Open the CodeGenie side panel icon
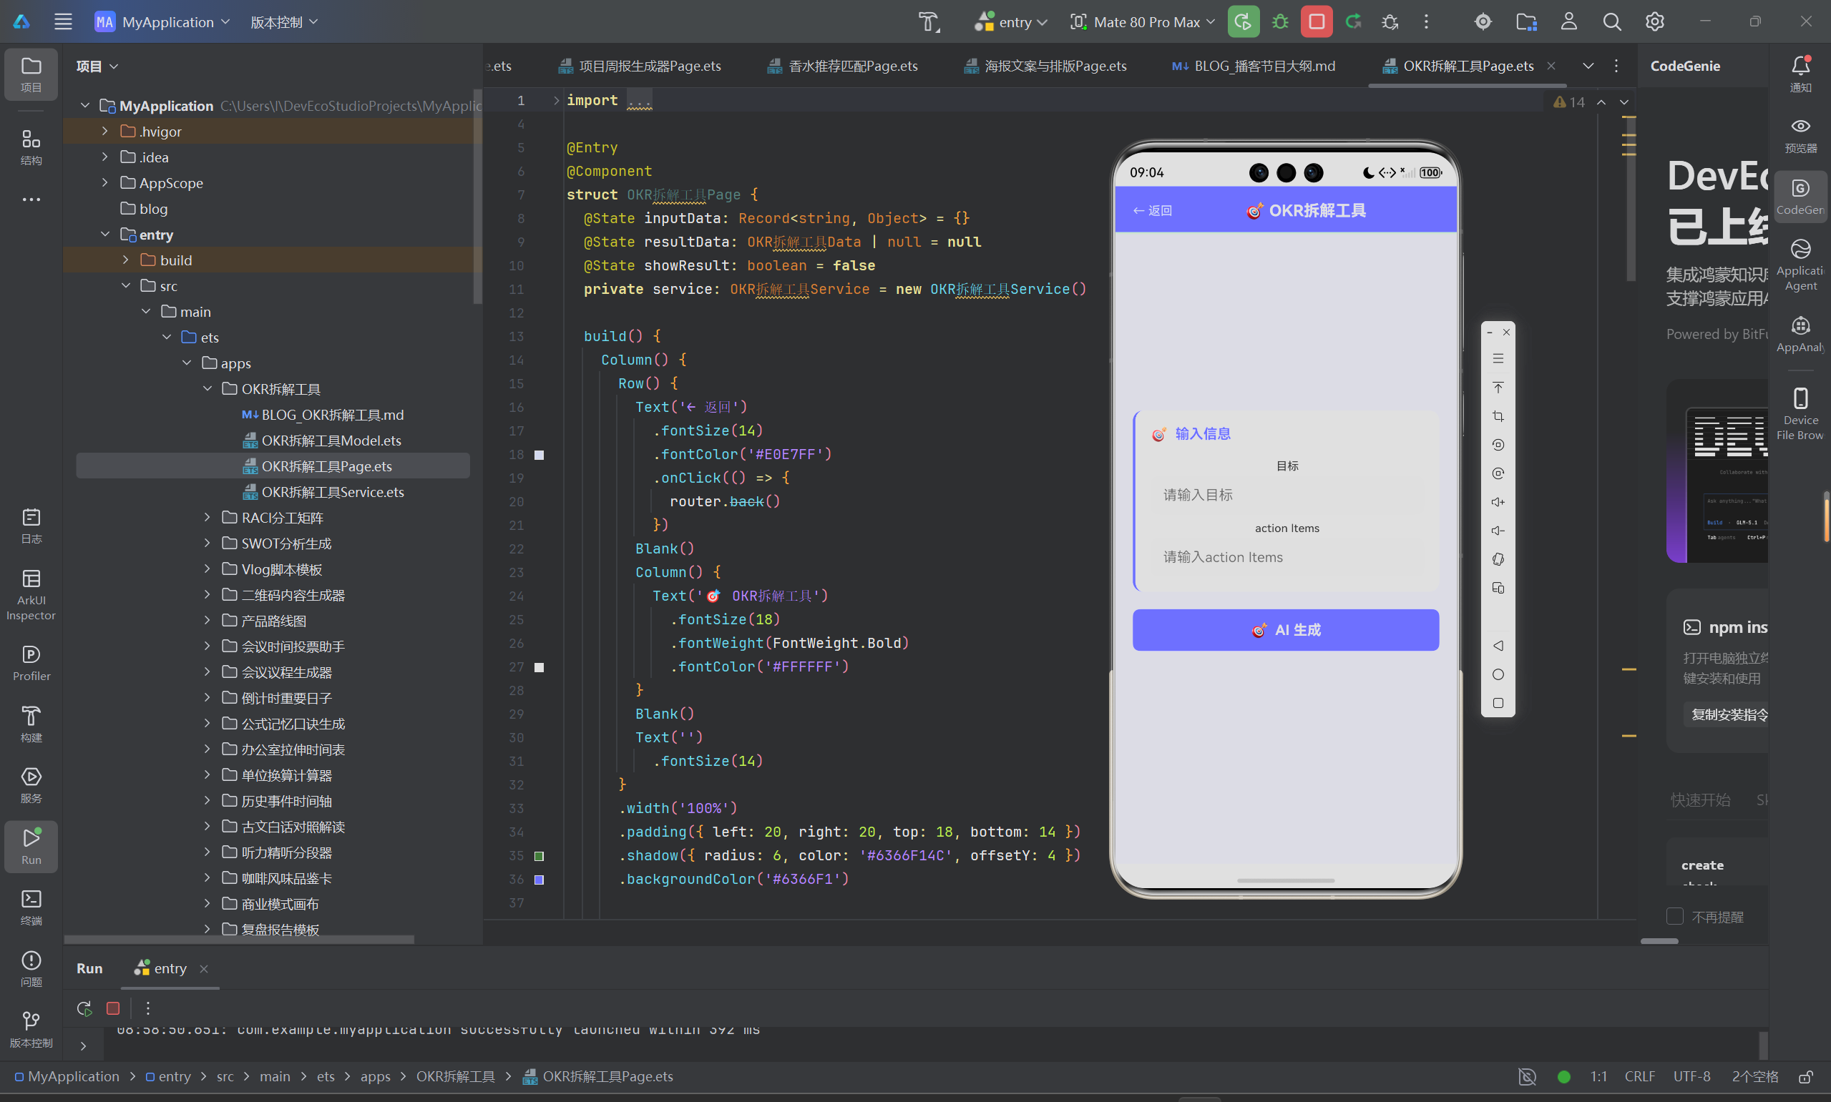 tap(1800, 196)
